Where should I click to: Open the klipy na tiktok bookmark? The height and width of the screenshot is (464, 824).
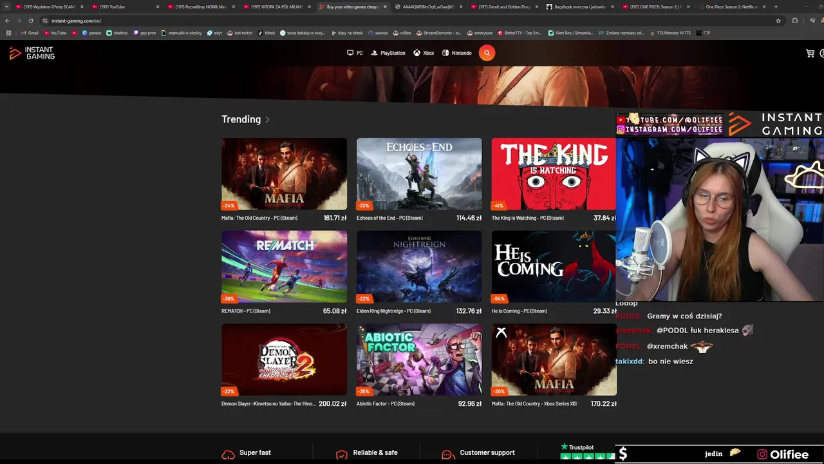(x=348, y=33)
